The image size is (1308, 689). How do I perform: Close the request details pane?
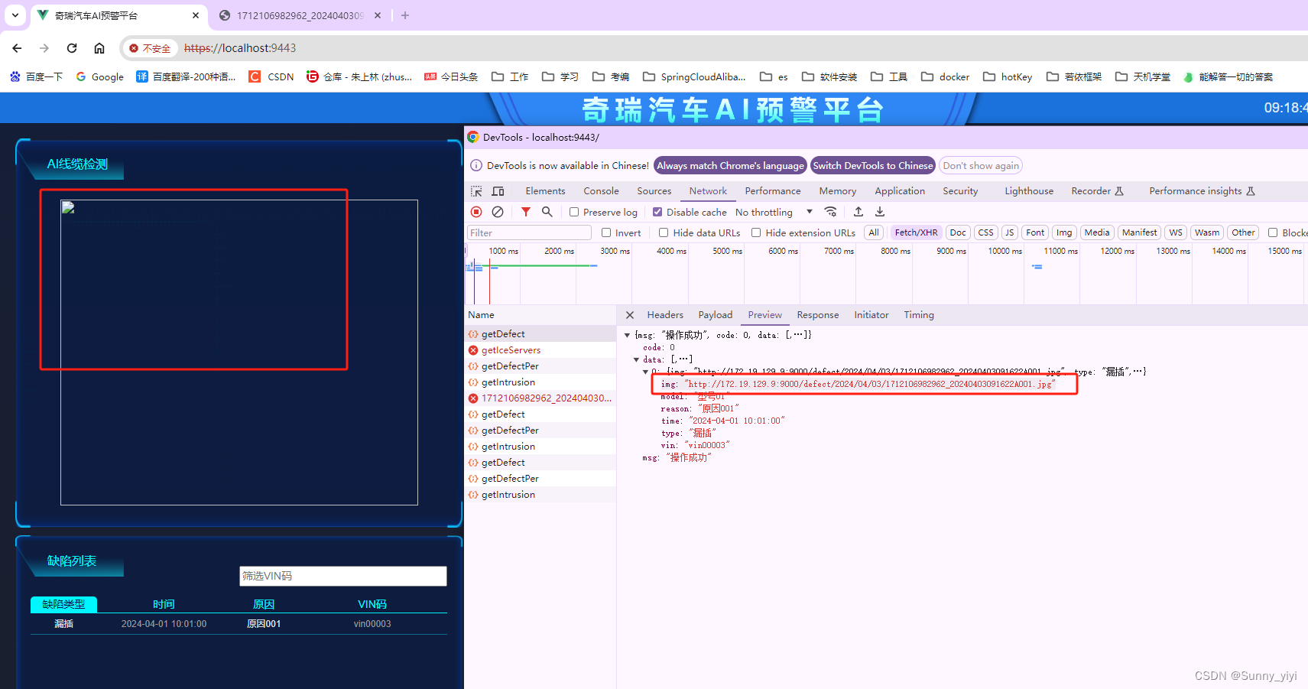coord(630,315)
